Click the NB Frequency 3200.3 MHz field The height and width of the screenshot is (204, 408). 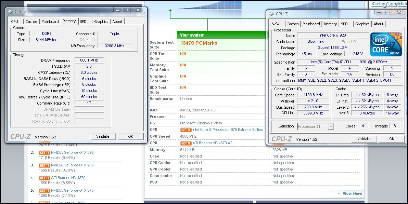115,46
